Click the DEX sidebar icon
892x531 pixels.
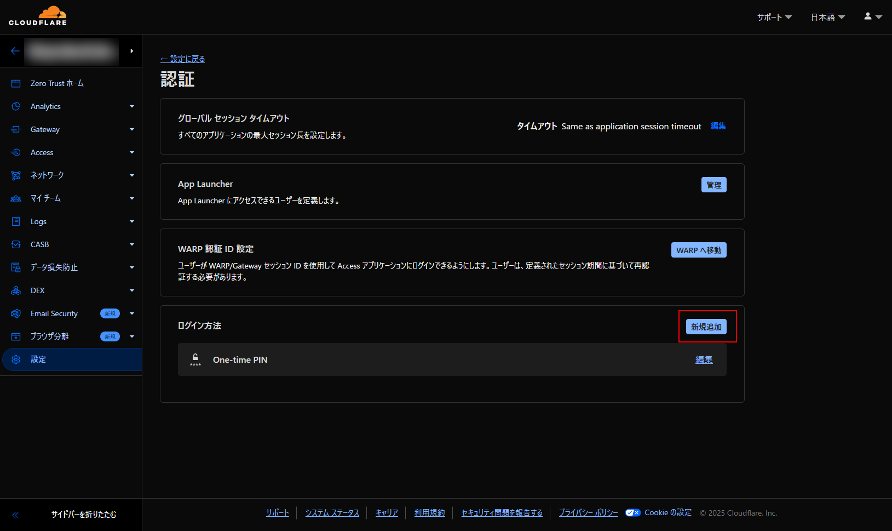[16, 290]
